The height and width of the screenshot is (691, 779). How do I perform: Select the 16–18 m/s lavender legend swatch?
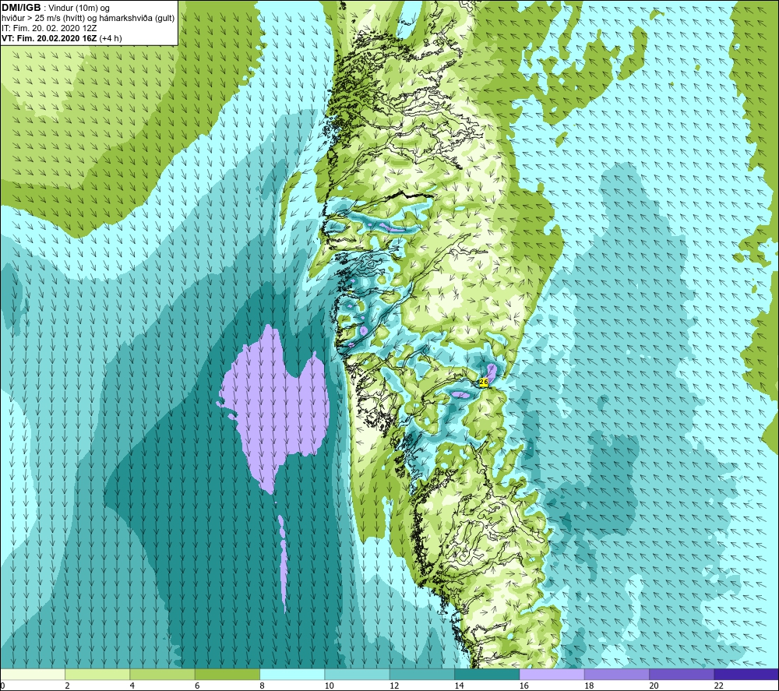click(x=552, y=675)
